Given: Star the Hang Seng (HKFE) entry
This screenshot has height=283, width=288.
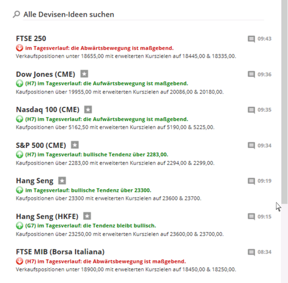Looking at the screenshot, I should tap(87, 216).
